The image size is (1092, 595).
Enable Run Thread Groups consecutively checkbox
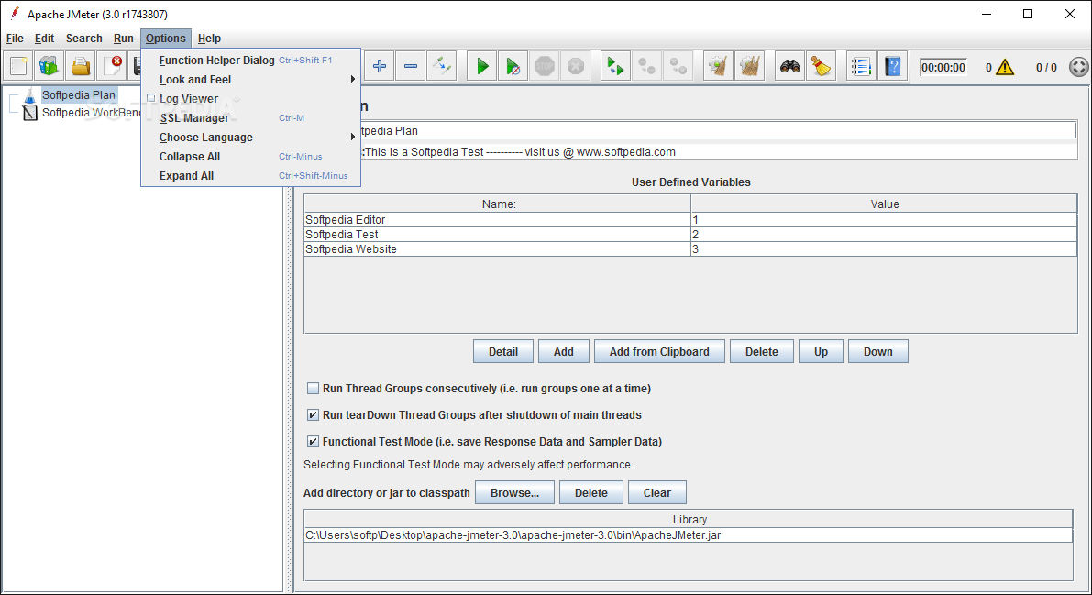coord(314,388)
